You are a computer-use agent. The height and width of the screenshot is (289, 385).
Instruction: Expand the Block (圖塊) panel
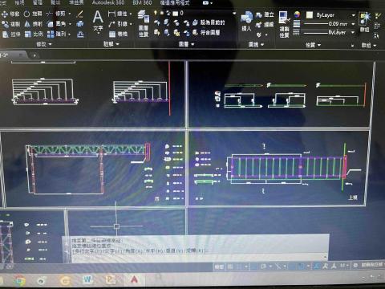point(256,44)
